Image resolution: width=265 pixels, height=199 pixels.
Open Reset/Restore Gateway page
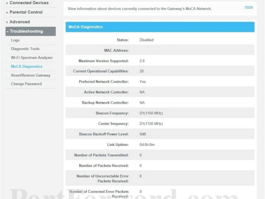coord(31,75)
